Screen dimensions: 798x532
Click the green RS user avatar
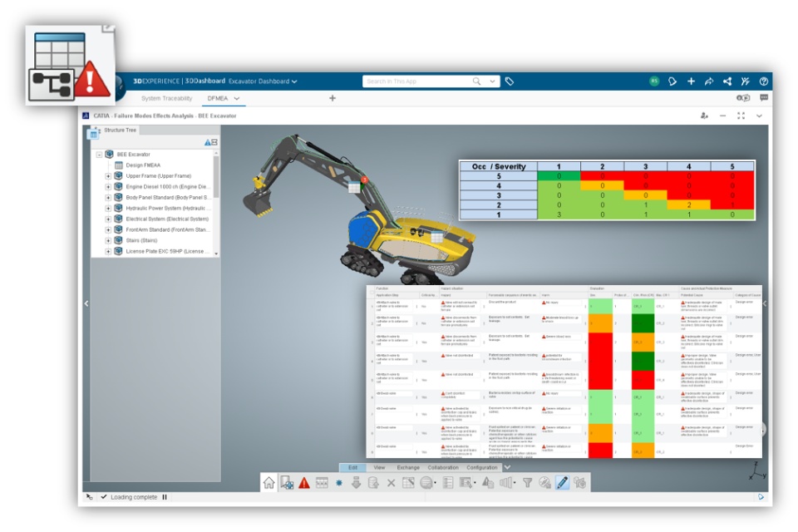(x=654, y=81)
